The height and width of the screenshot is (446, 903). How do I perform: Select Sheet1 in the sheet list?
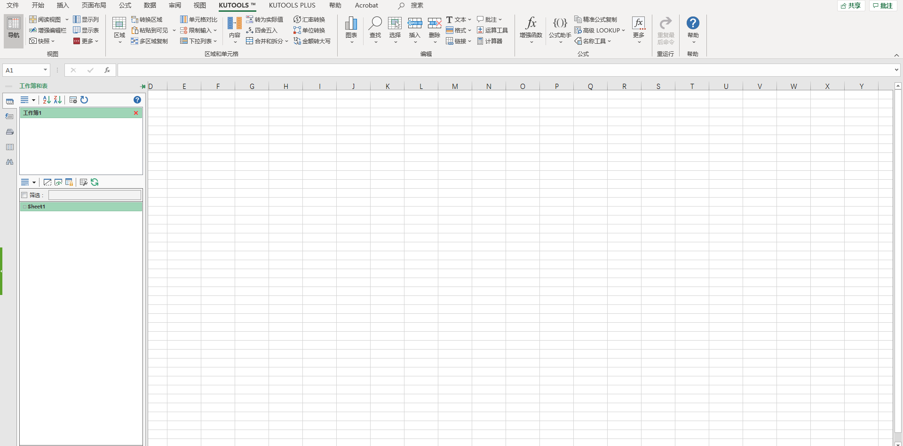pyautogui.click(x=81, y=207)
